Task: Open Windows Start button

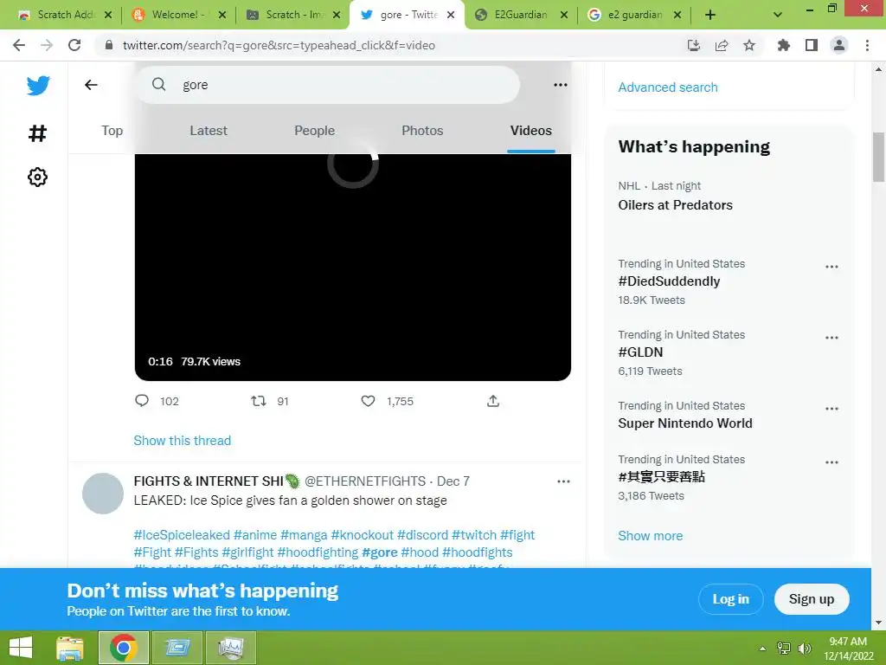Action: click(x=21, y=648)
